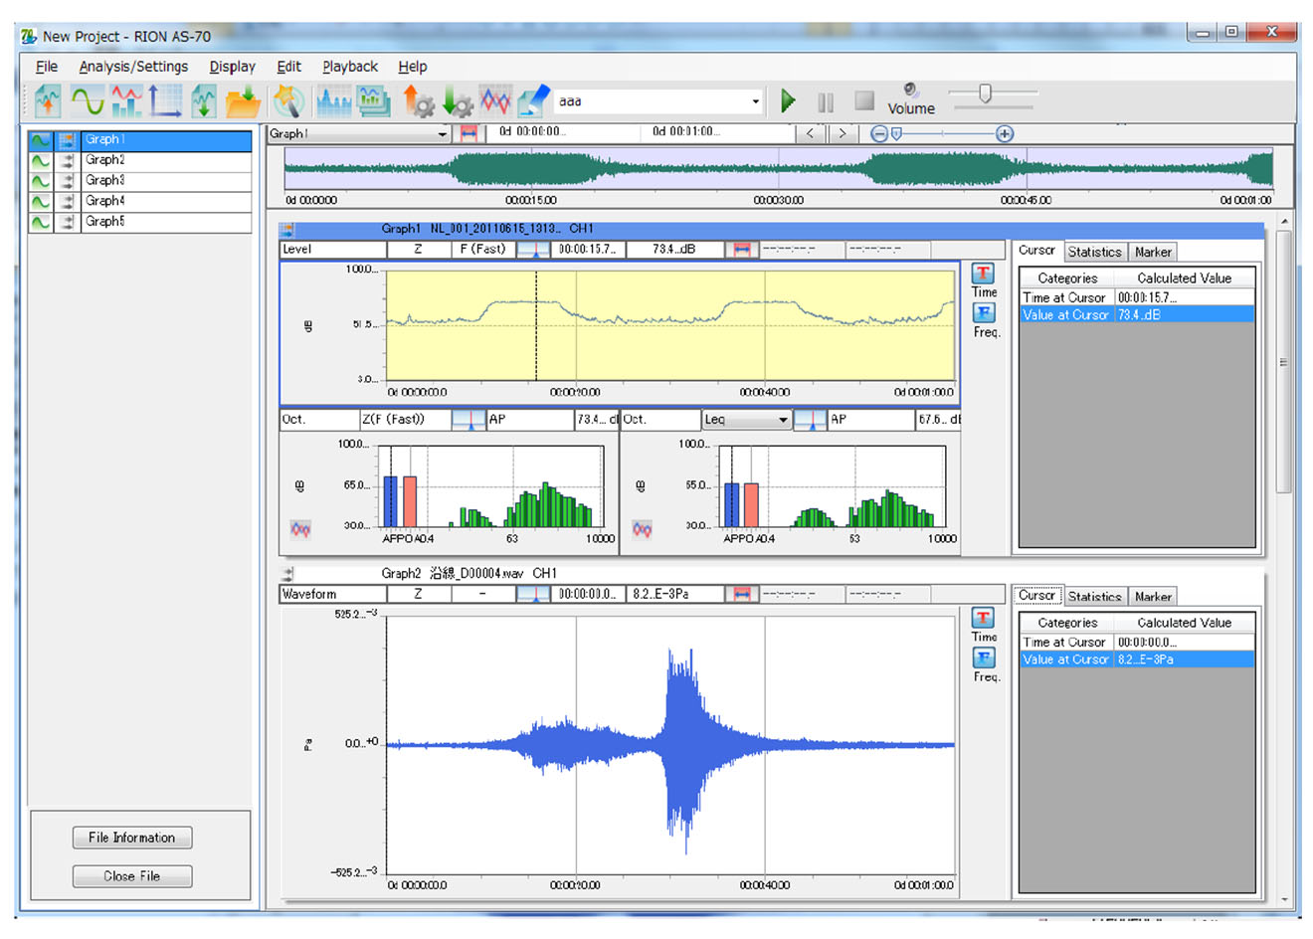Click the File Information button

coord(131,838)
